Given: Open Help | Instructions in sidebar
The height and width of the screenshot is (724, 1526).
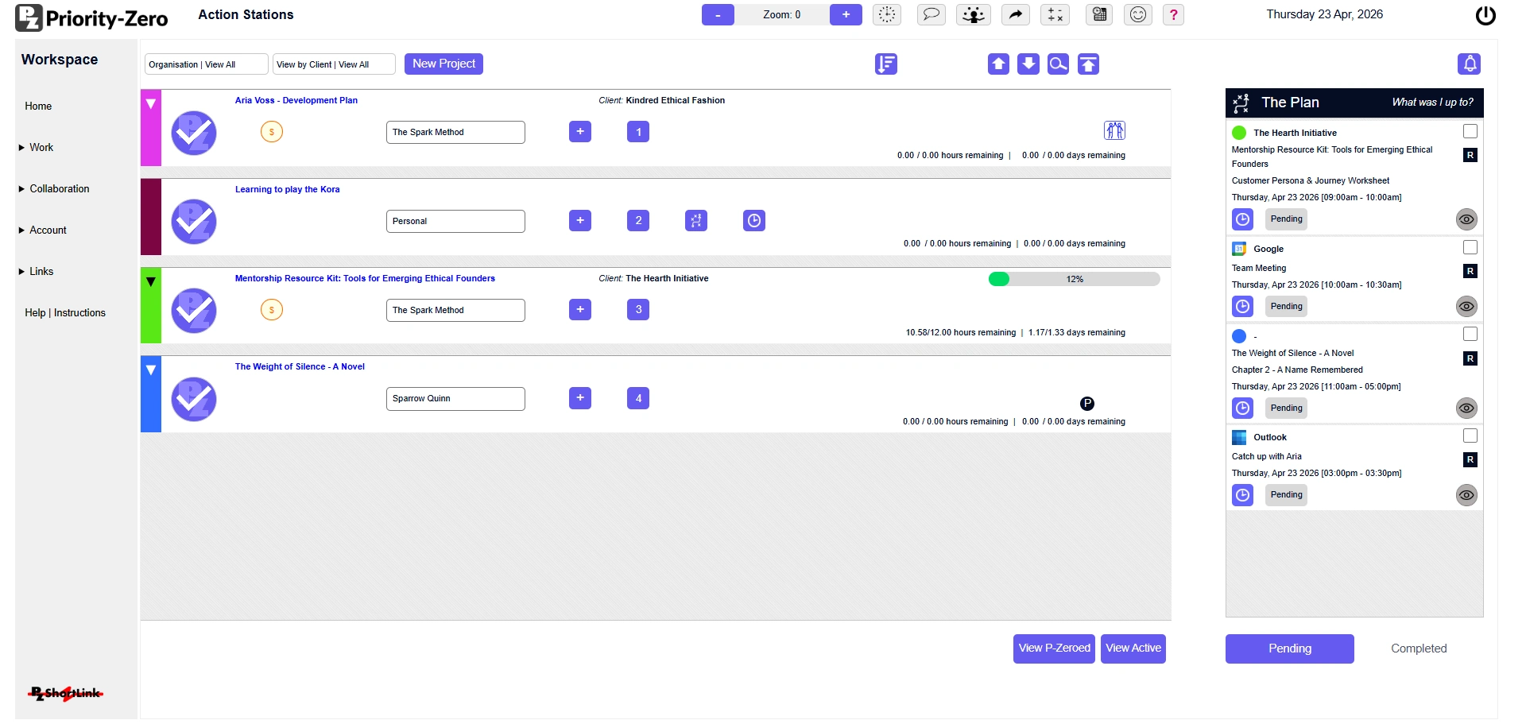Looking at the screenshot, I should tap(65, 313).
